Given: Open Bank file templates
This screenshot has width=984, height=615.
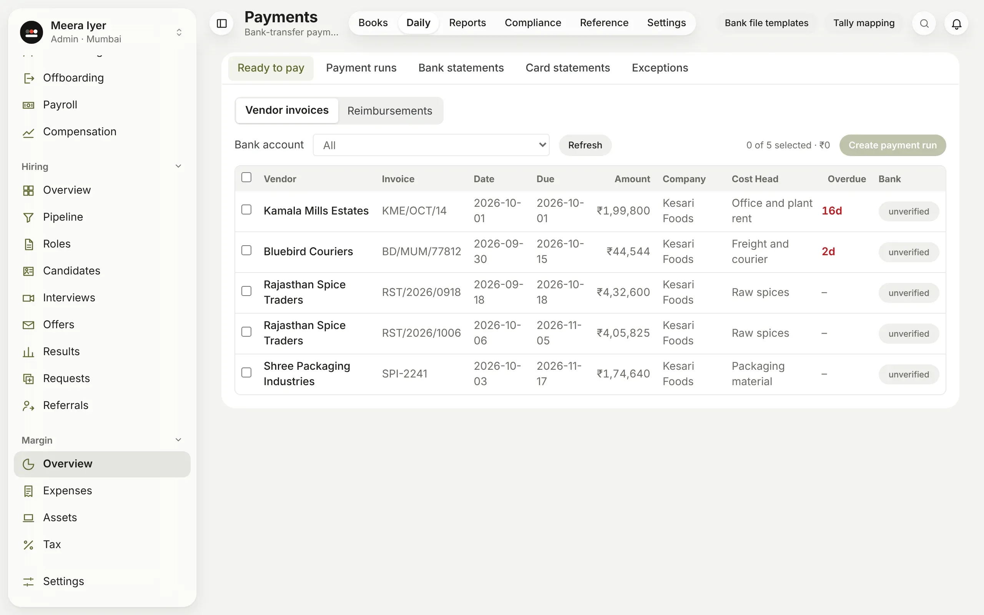Looking at the screenshot, I should (766, 23).
